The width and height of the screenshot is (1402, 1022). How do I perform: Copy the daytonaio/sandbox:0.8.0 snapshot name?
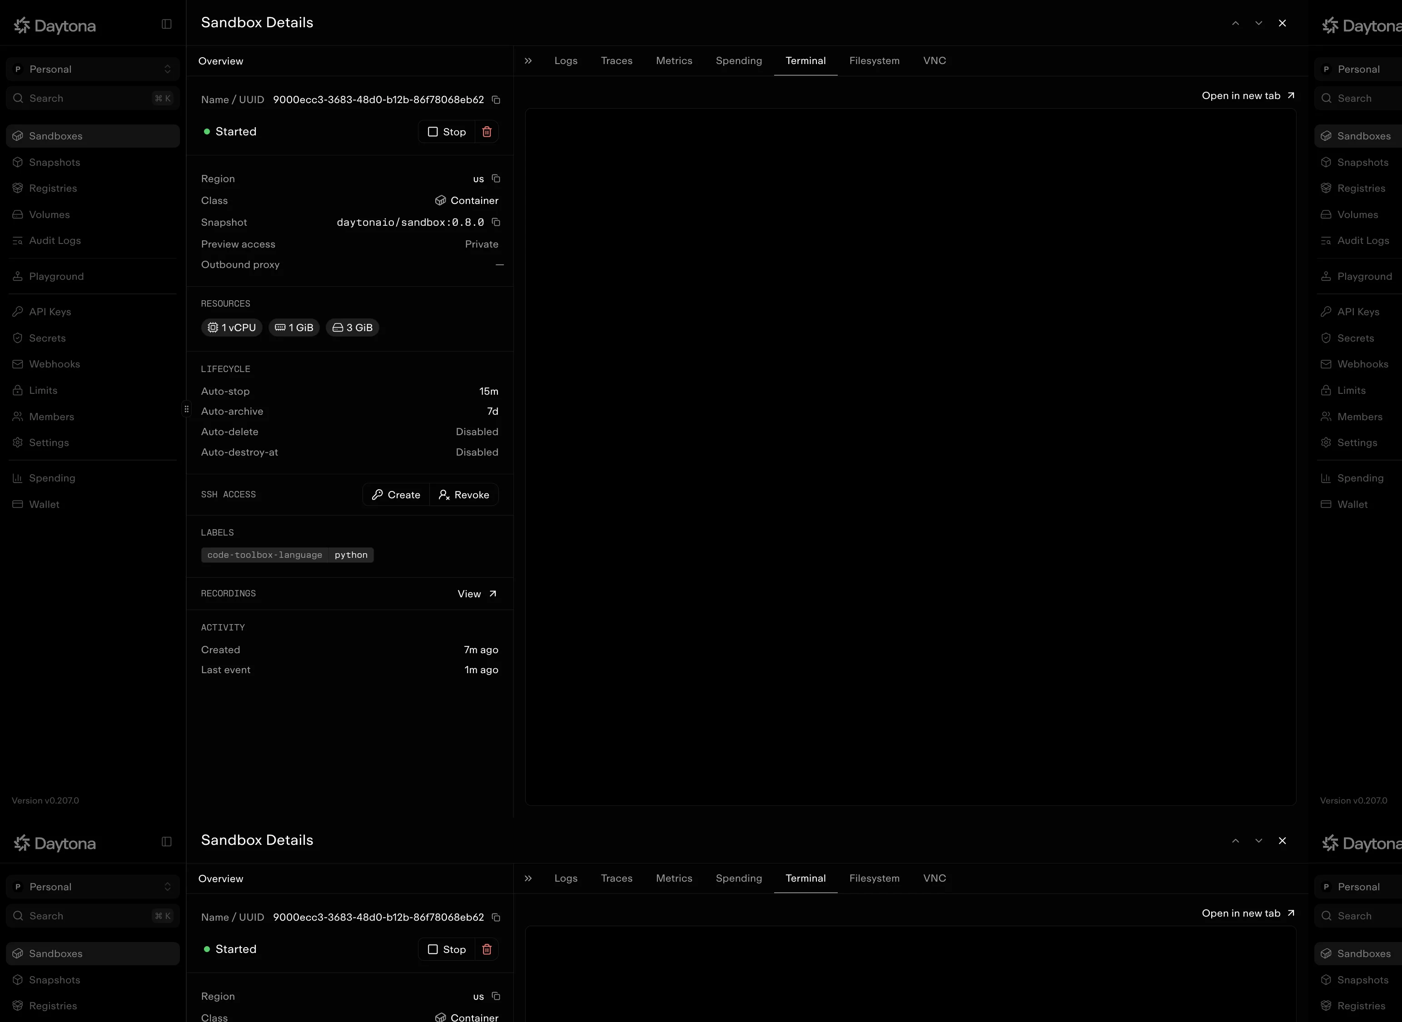(x=496, y=222)
